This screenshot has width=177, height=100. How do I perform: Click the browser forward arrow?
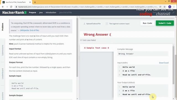tap(7, 7)
